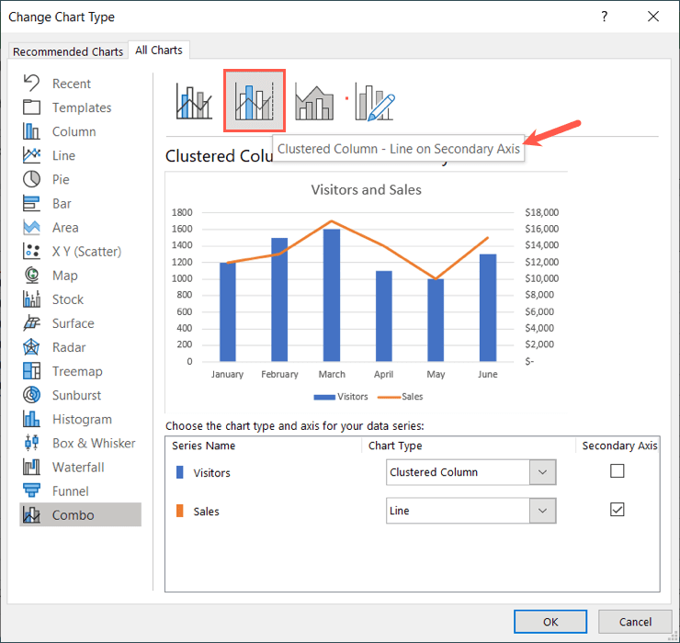Click the blue Visitors series color swatch
The width and height of the screenshot is (680, 643).
(180, 472)
